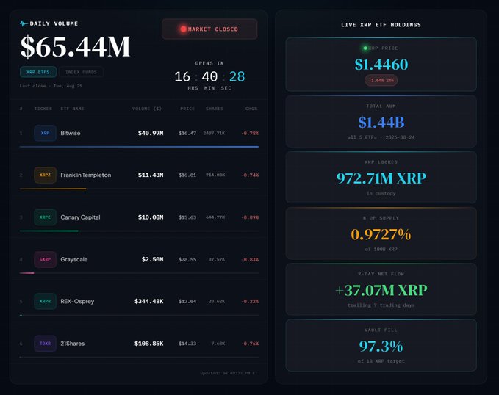Click the LIVE XRP ETF HOLDINGS heading
The image size is (499, 395).
381,25
